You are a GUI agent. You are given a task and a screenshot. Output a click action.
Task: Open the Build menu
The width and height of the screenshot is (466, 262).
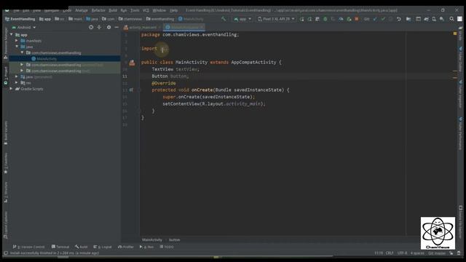(x=113, y=10)
